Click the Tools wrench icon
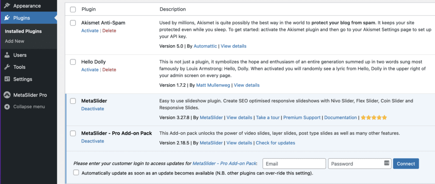 pos(8,67)
